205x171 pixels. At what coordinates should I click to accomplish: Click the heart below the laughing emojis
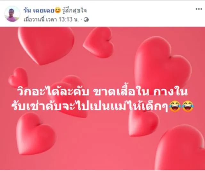click(143, 122)
